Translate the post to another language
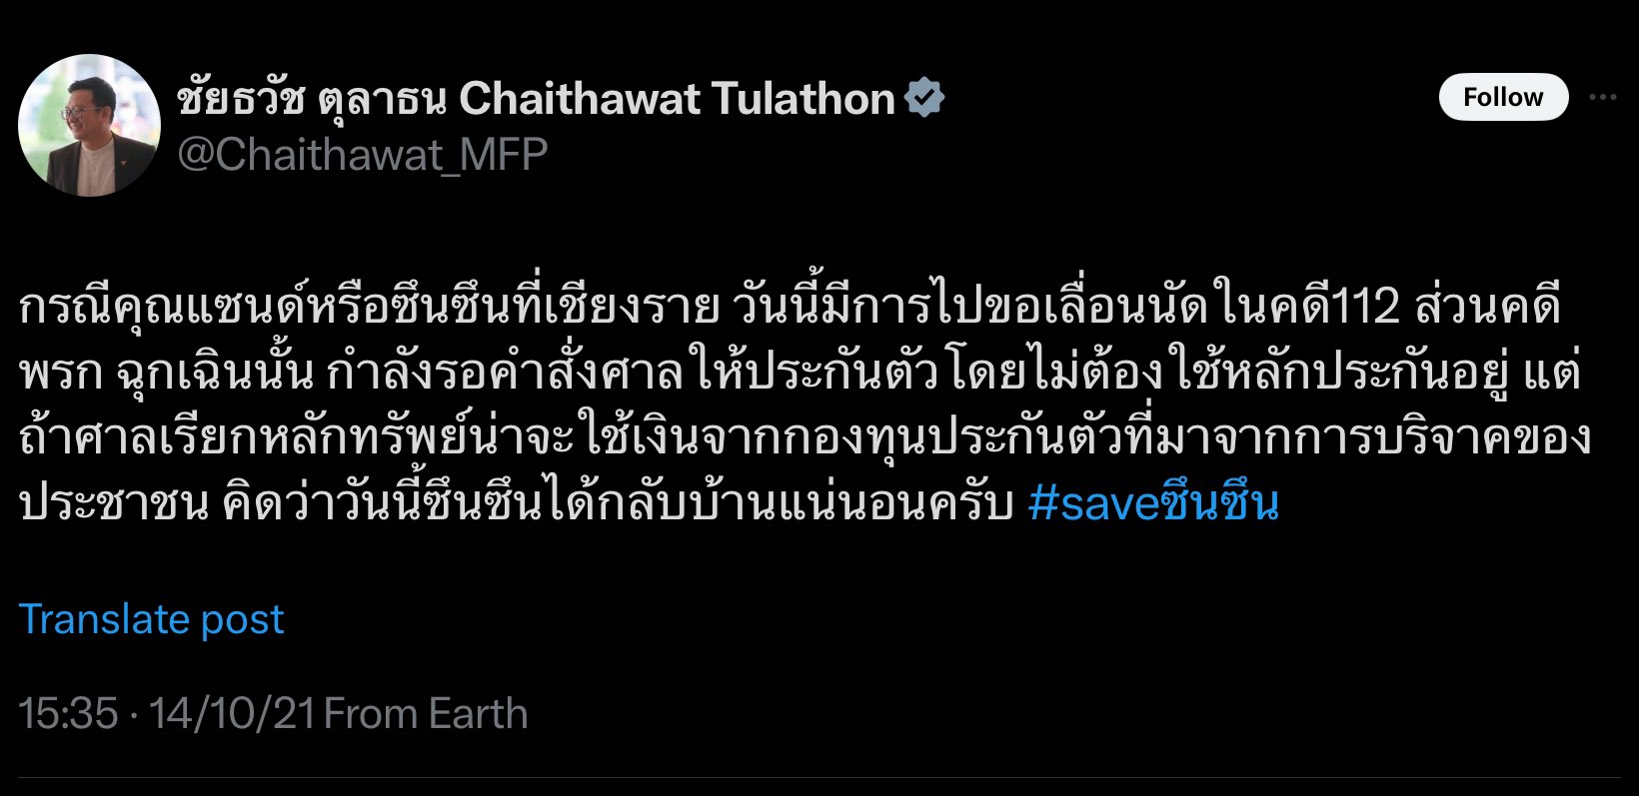 pyautogui.click(x=151, y=619)
